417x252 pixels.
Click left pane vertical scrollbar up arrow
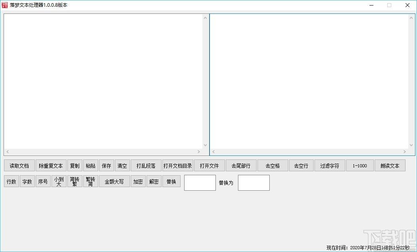(x=205, y=18)
